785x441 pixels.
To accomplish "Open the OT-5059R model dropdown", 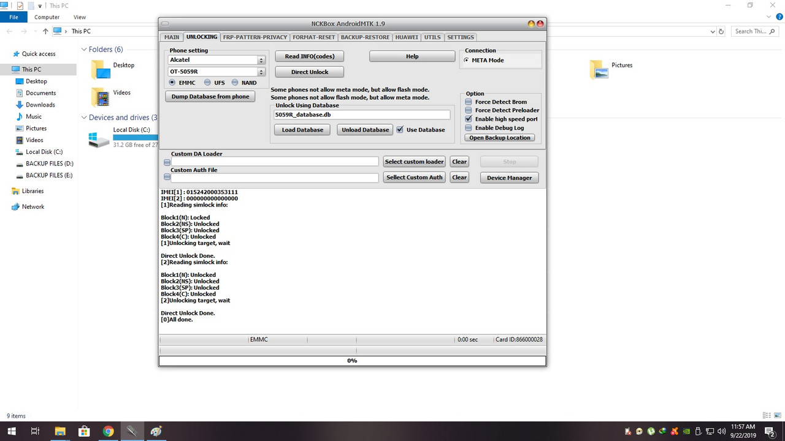I will coord(261,72).
